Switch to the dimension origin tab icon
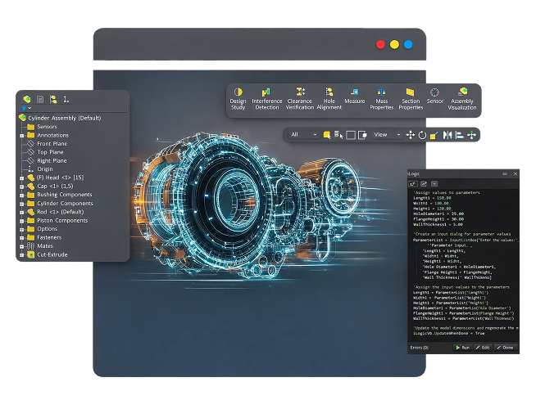Image resolution: width=536 pixels, height=409 pixels. pos(66,99)
